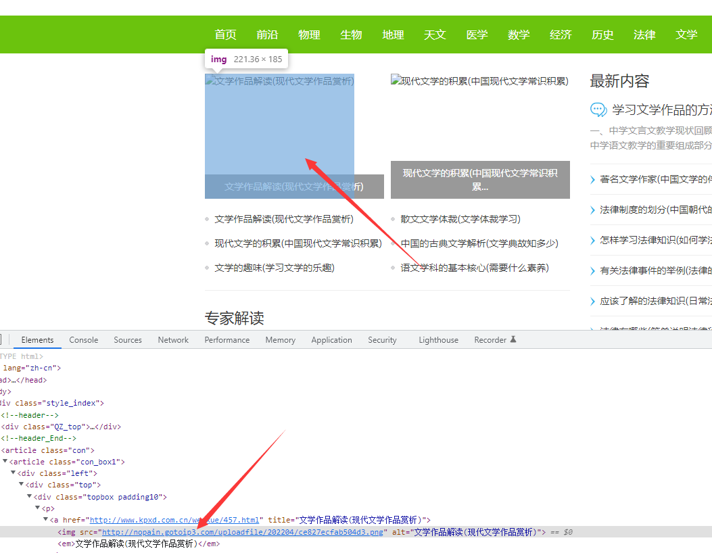The width and height of the screenshot is (712, 553).
Task: Collapse the div class "left" node
Action: (x=14, y=473)
